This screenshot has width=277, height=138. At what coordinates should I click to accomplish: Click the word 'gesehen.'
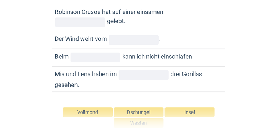[x=67, y=85]
